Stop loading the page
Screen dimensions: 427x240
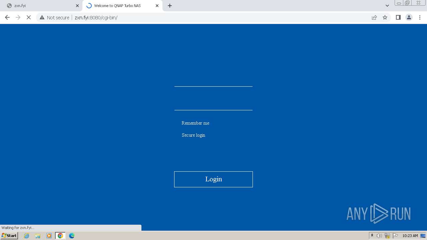click(29, 17)
